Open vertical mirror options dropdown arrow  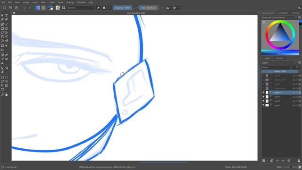pyautogui.click(x=178, y=8)
